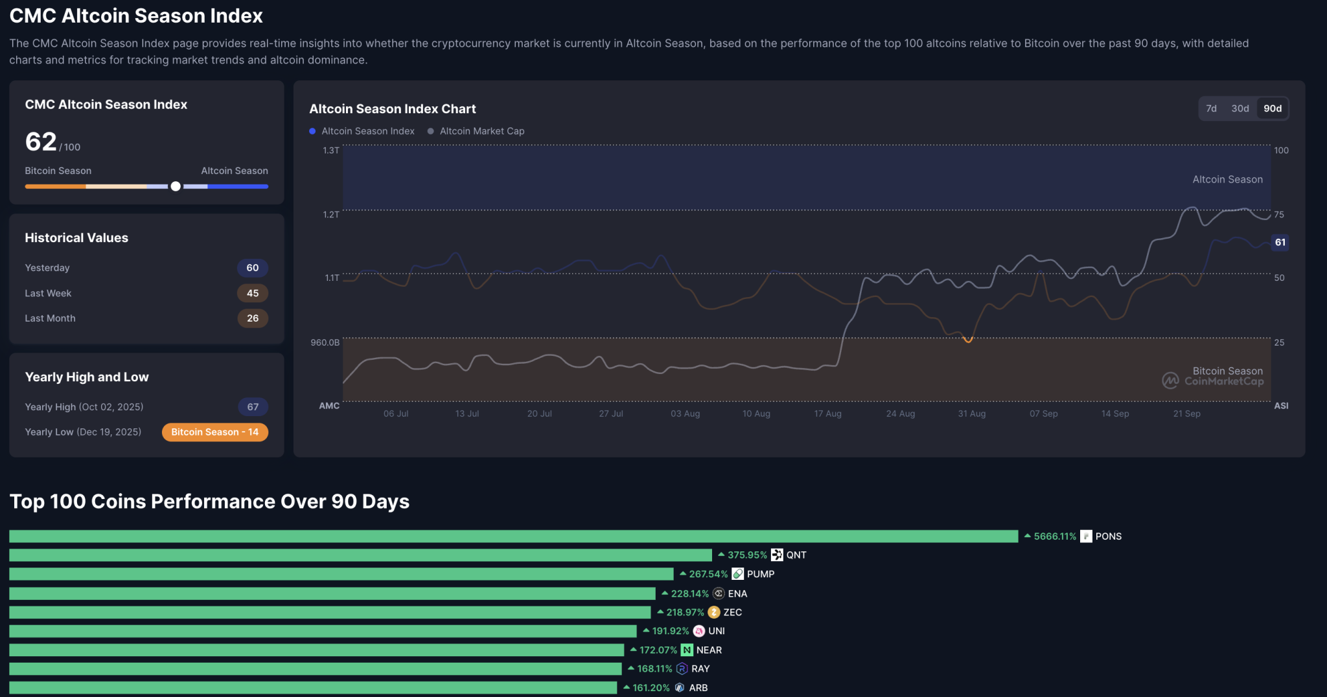Screen dimensions: 1327x697
Task: Click the NEAR coin icon
Action: [x=687, y=650]
